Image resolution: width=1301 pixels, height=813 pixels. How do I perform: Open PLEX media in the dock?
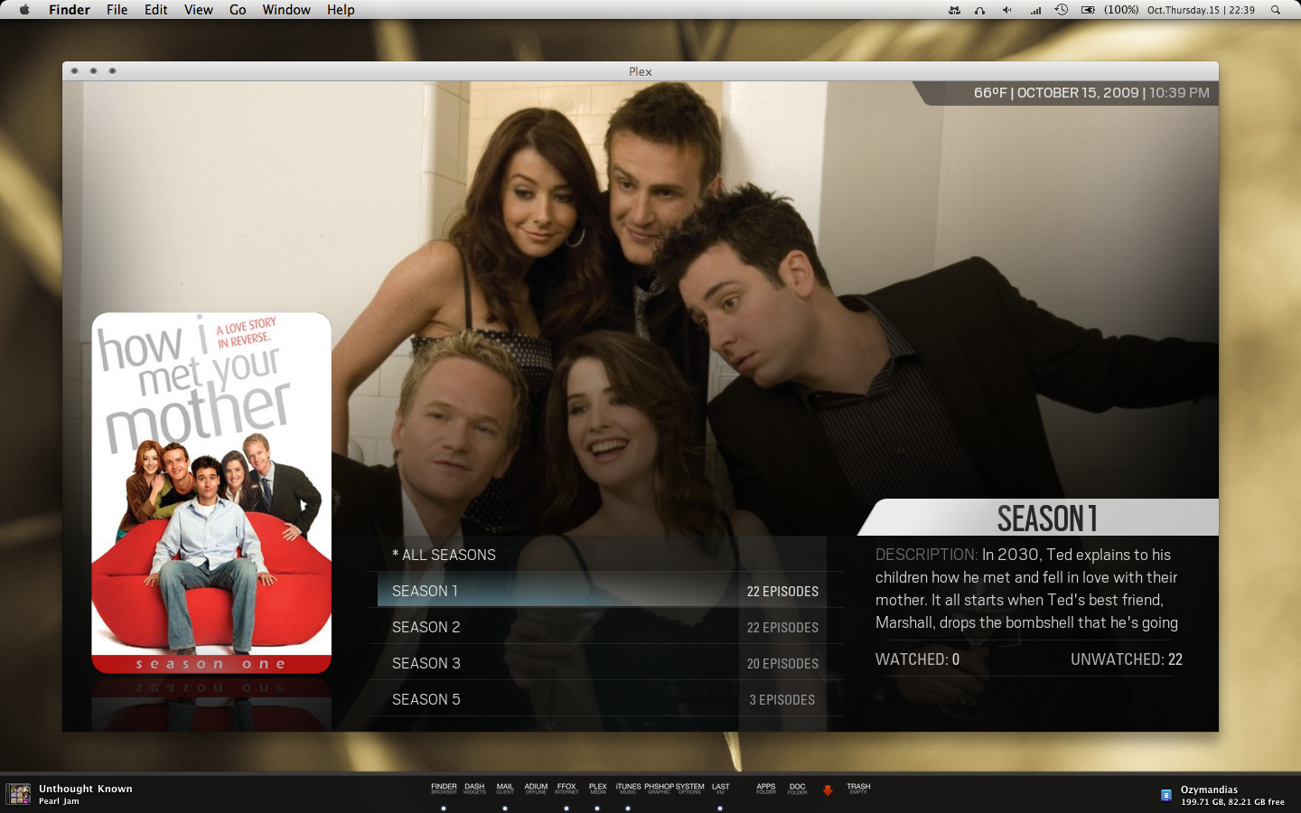(x=597, y=789)
